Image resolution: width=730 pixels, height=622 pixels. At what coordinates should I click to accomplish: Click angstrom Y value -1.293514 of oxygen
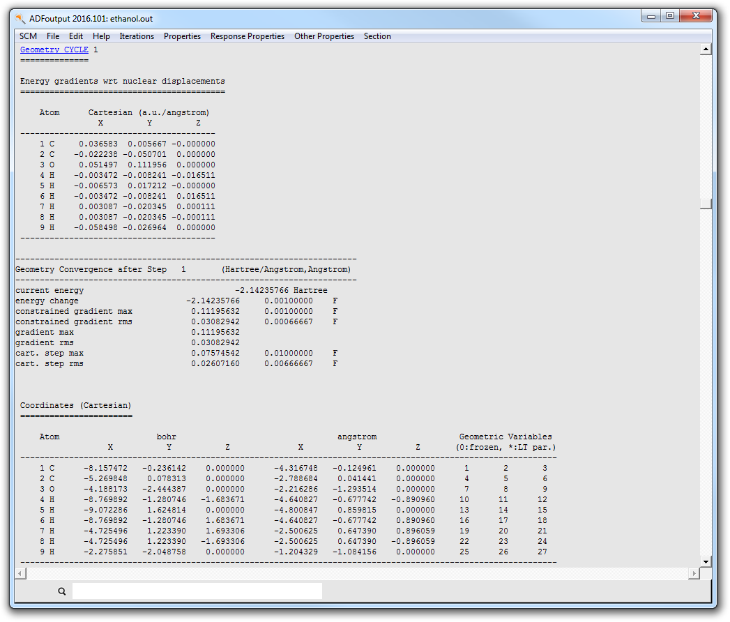coord(354,490)
